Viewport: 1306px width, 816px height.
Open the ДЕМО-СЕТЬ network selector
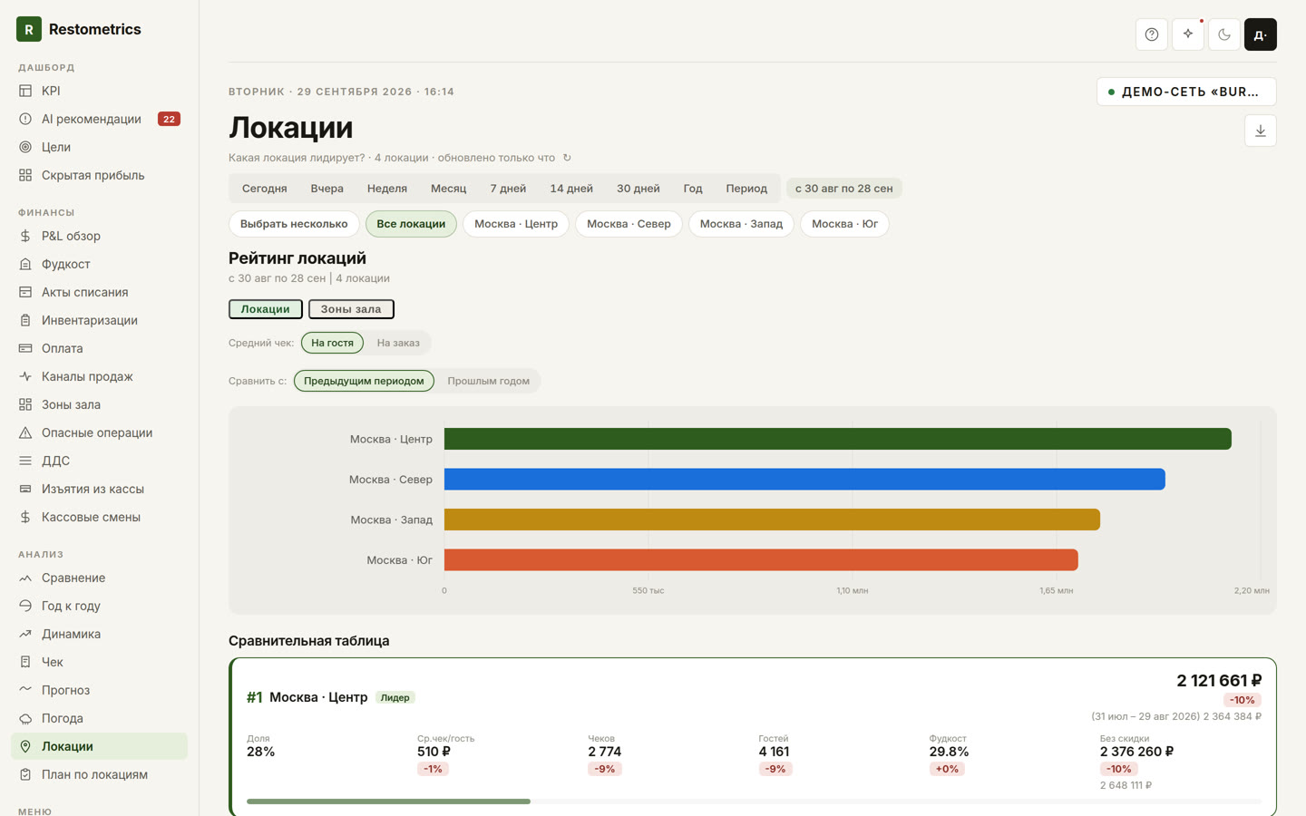tap(1186, 92)
